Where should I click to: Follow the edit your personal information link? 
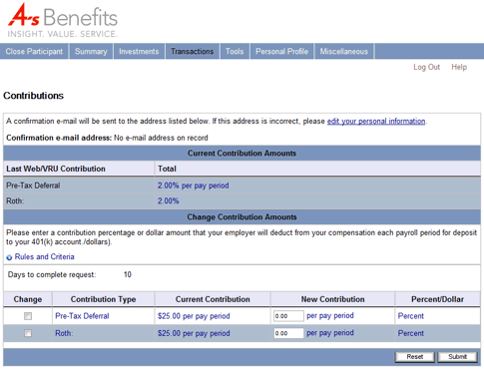[x=376, y=121]
